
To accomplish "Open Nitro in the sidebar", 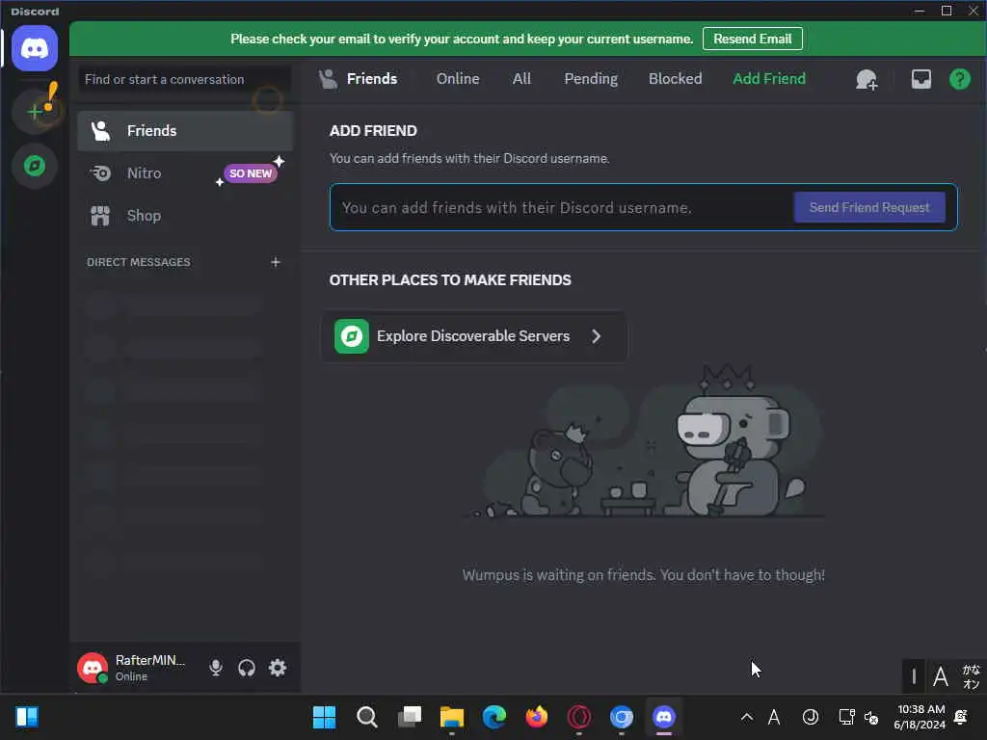I will tap(185, 173).
